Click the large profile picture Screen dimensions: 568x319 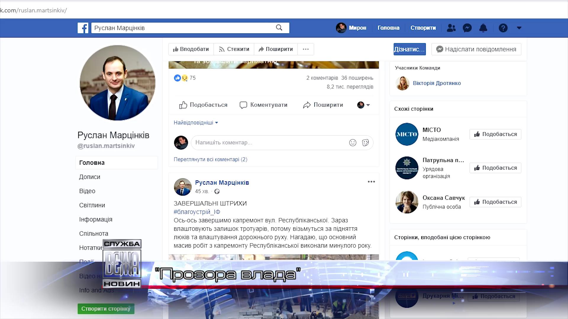[117, 83]
